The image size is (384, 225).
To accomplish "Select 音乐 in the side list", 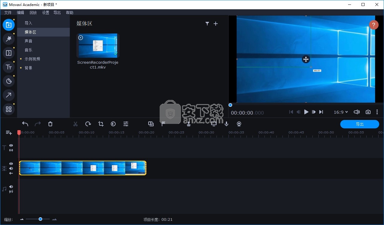I will pos(43,50).
